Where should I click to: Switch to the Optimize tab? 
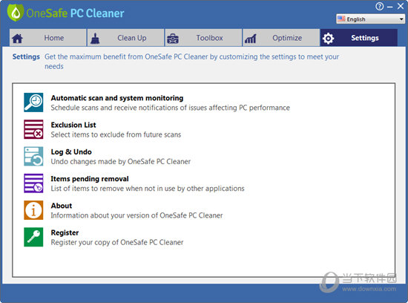click(x=281, y=38)
